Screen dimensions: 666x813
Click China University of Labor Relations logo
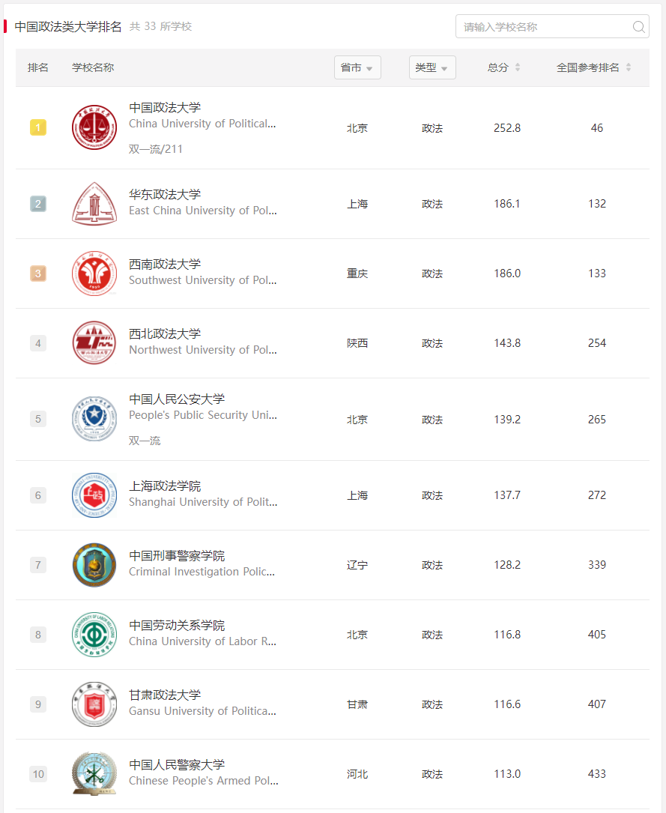click(94, 635)
